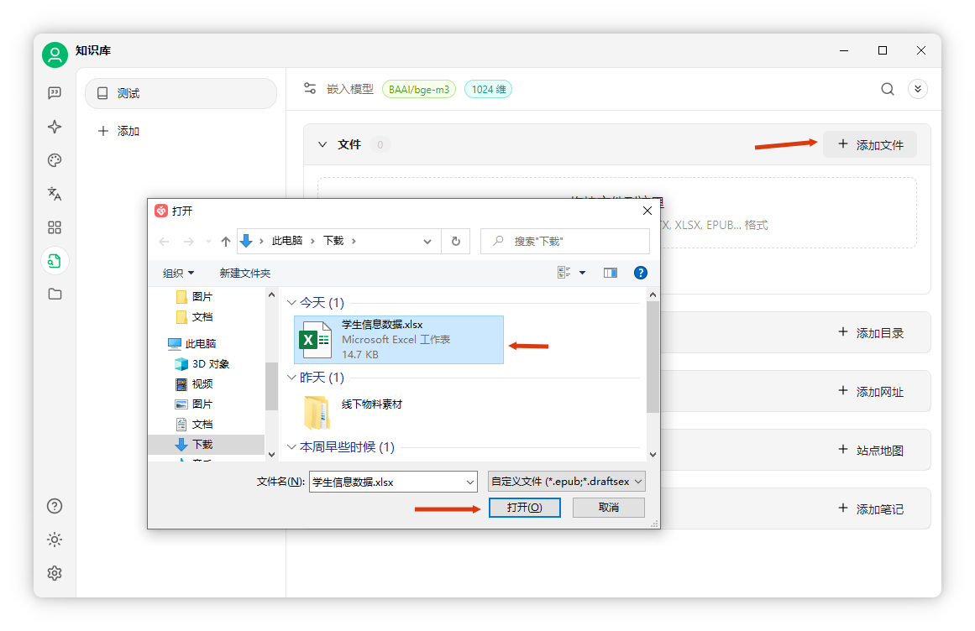Viewport: 975px width, 631px height.
Task: Select 此电脑 in navigation tree
Action: click(192, 343)
